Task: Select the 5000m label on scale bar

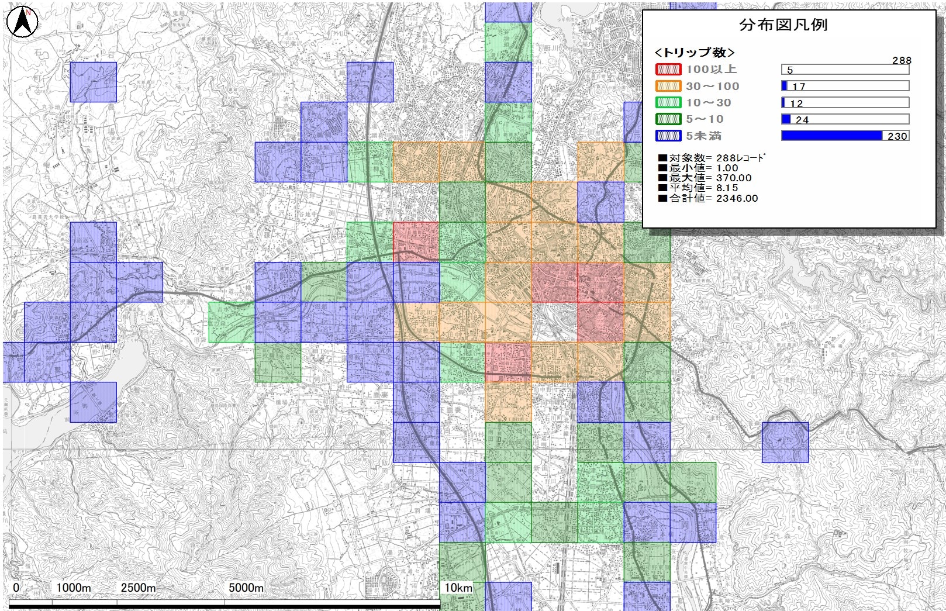Action: (246, 588)
